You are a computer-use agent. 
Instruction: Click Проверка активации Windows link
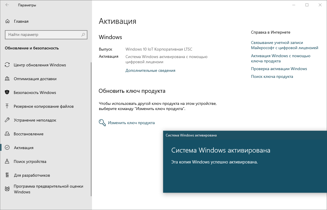[x=279, y=69]
